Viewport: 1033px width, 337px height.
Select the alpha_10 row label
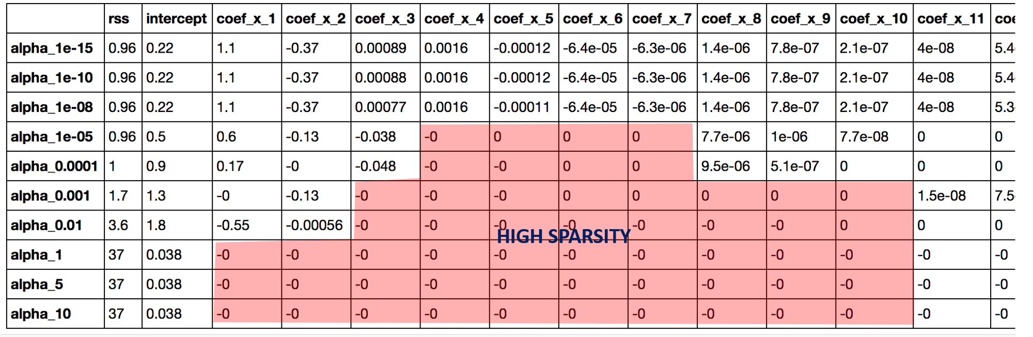pyautogui.click(x=41, y=314)
